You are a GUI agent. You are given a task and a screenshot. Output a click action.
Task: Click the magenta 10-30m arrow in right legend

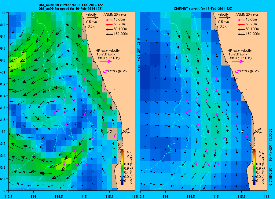click(241, 20)
